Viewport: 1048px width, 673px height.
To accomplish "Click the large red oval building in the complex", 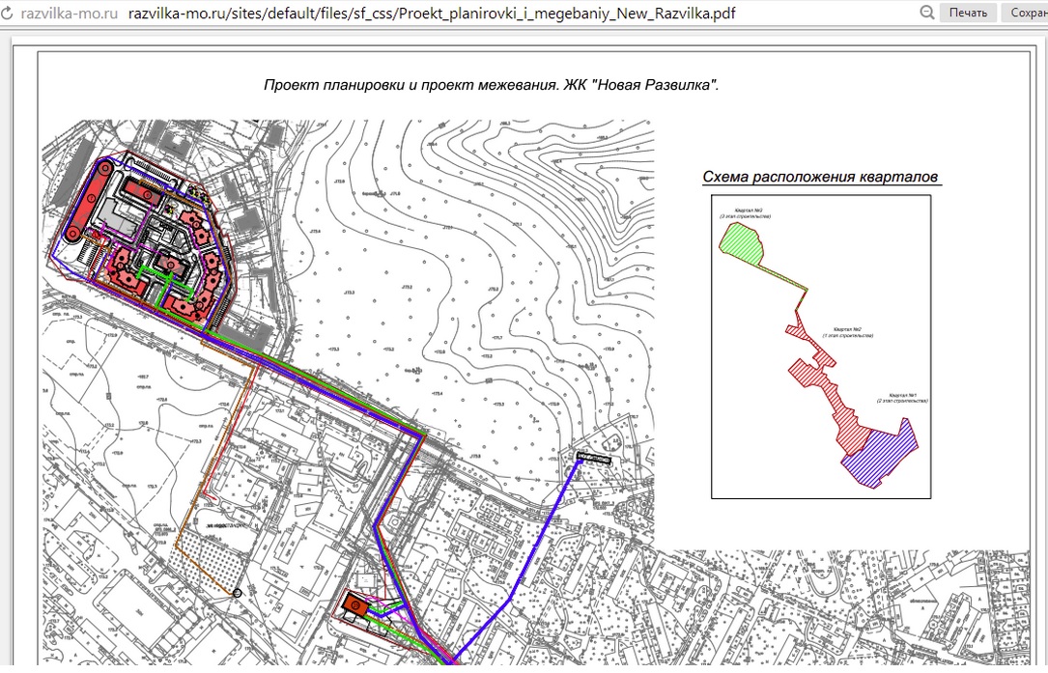I will tap(88, 202).
